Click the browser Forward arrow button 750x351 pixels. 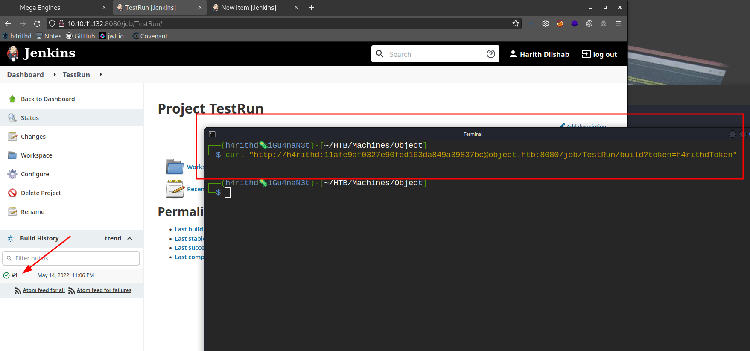23,24
